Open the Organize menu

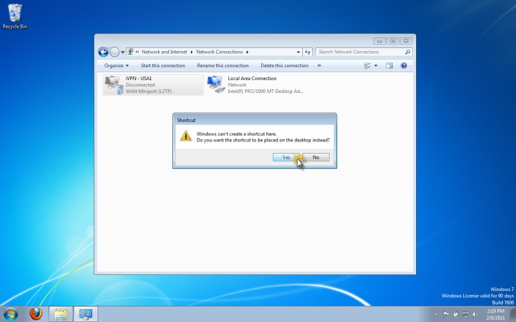[x=117, y=66]
